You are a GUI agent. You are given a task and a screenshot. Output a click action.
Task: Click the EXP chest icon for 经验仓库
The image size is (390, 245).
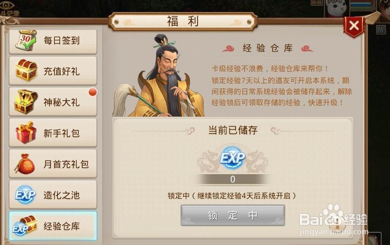click(x=25, y=226)
